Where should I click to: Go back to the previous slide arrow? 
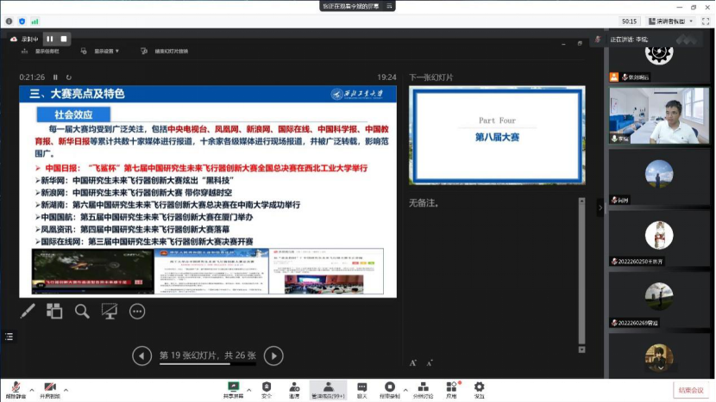coord(142,356)
